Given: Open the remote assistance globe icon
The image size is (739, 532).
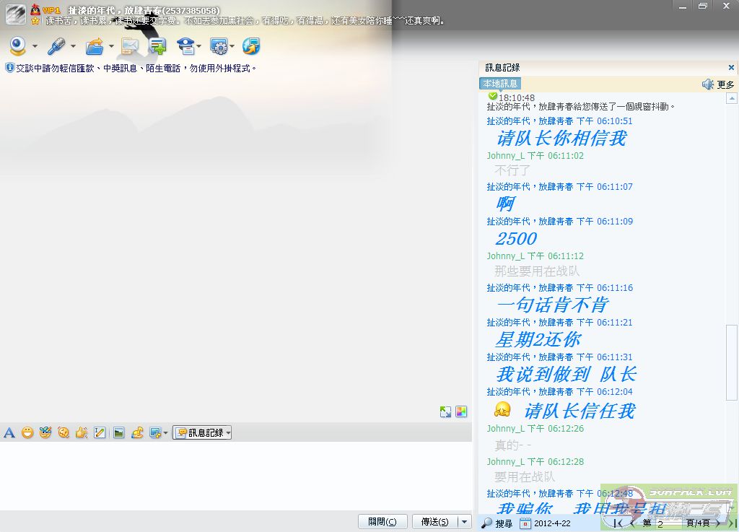Looking at the screenshot, I should (251, 47).
